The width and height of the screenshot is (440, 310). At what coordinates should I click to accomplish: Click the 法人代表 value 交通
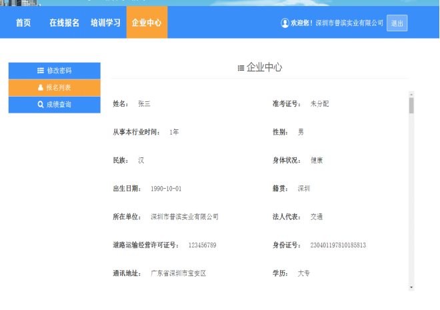(317, 217)
